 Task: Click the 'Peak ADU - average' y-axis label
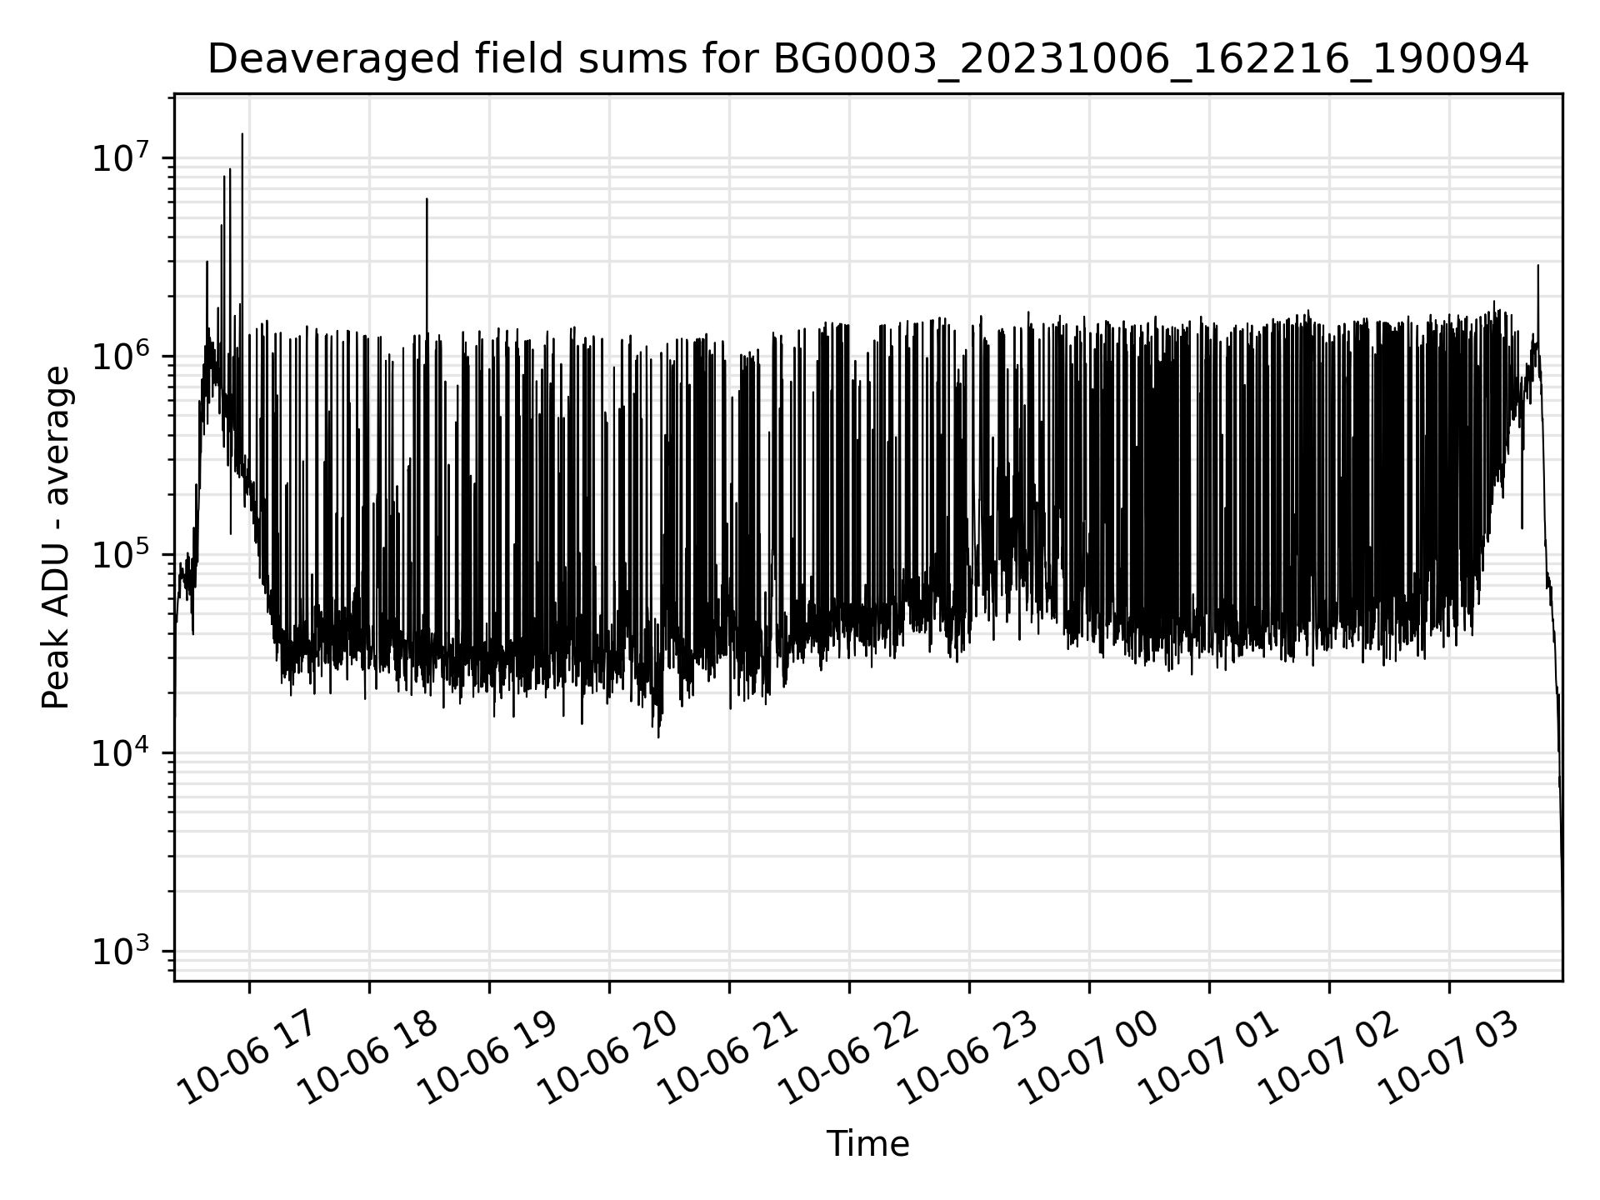click(x=56, y=537)
